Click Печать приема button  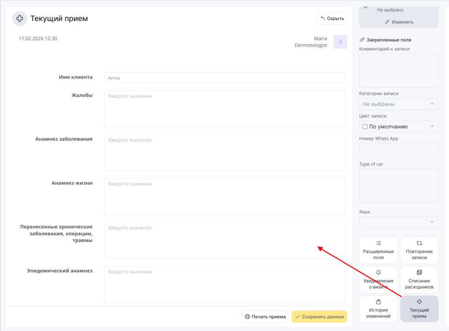[x=265, y=317]
